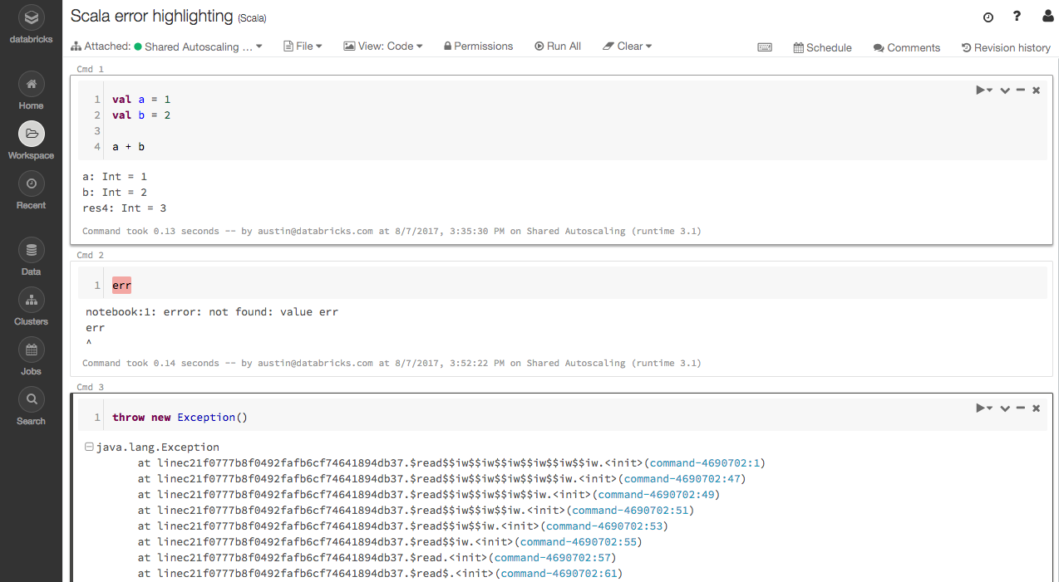Screen dimensions: 1059x582
Task: Follow the command-4690702:47 link
Action: pos(681,478)
